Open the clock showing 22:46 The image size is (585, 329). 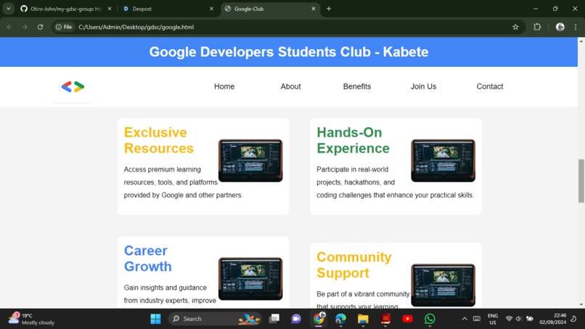tap(553, 319)
